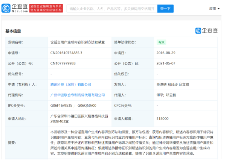Click the application number CN201610754885.3
226x161 pixels.
(66, 53)
